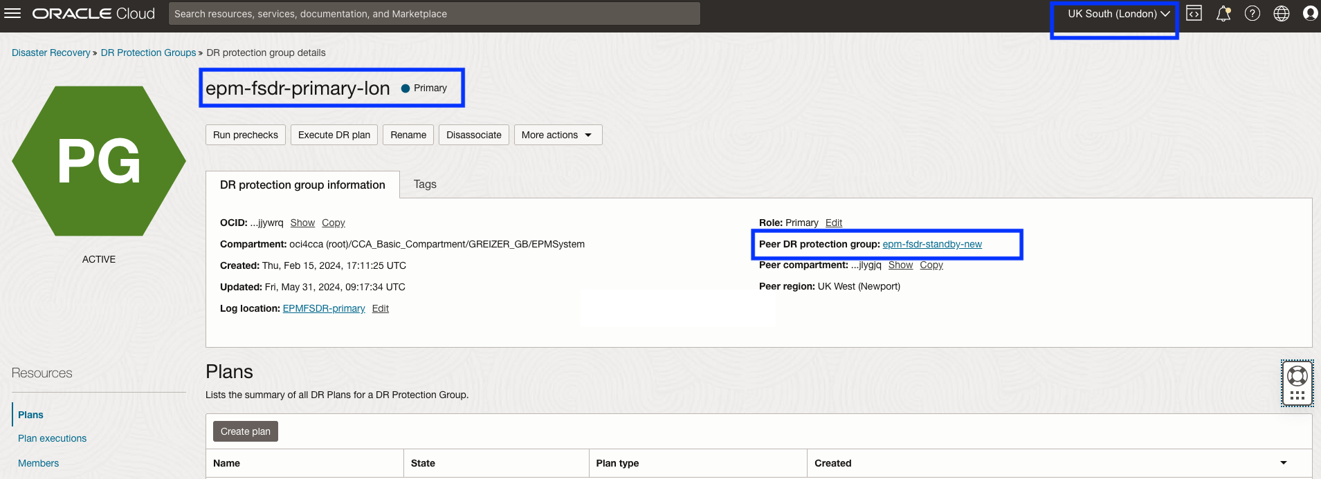
Task: Go to Disaster Recovery breadcrumb
Action: [x=51, y=53]
